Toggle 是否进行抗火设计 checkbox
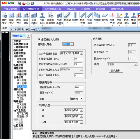The height and width of the screenshot is (139, 140). 39,39
